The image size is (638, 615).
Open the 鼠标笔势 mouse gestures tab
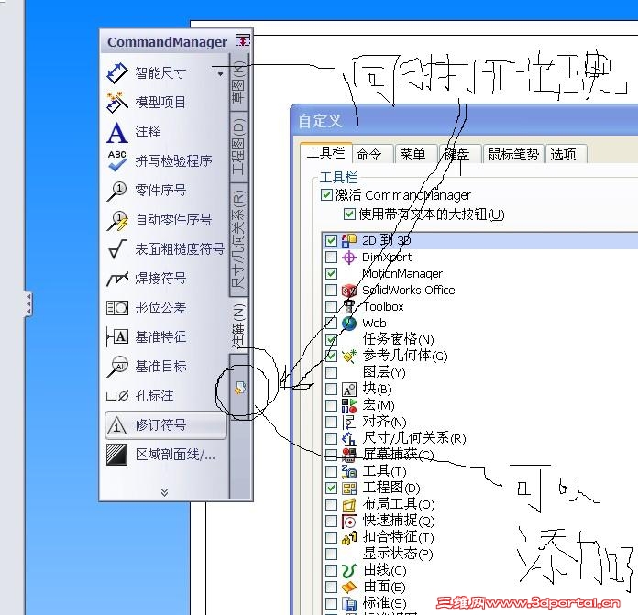[x=513, y=155]
